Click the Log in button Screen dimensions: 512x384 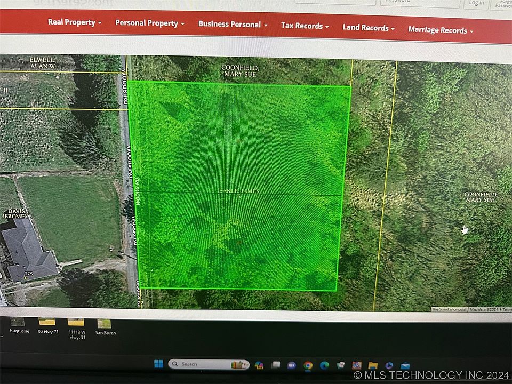[x=476, y=3]
